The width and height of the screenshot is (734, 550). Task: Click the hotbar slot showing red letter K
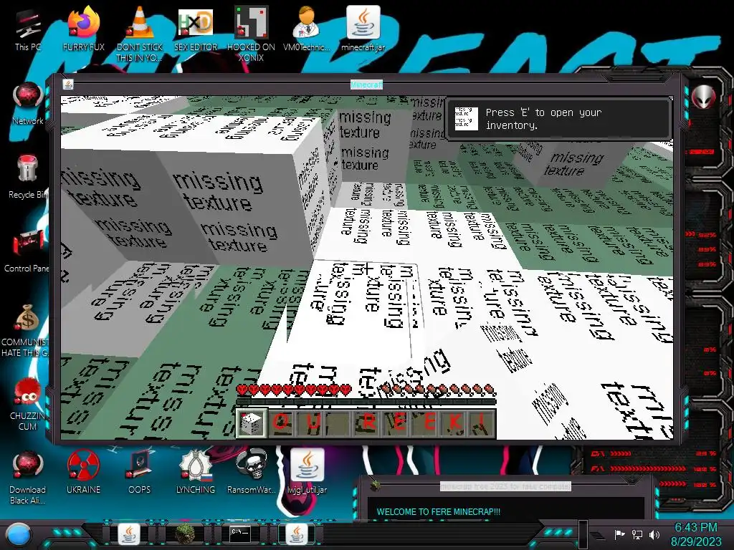point(456,424)
